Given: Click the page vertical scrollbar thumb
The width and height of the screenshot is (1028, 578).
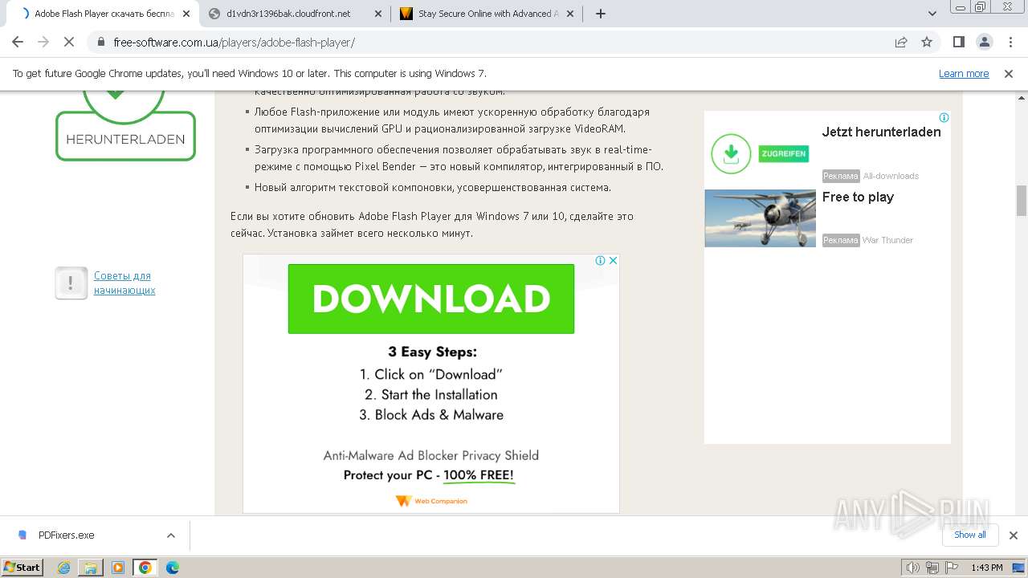Looking at the screenshot, I should 1022,201.
